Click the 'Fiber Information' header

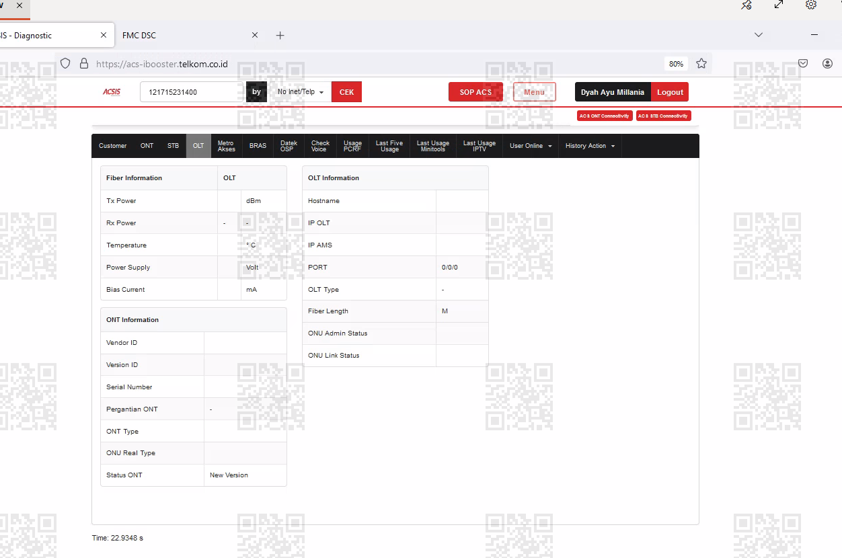(134, 178)
